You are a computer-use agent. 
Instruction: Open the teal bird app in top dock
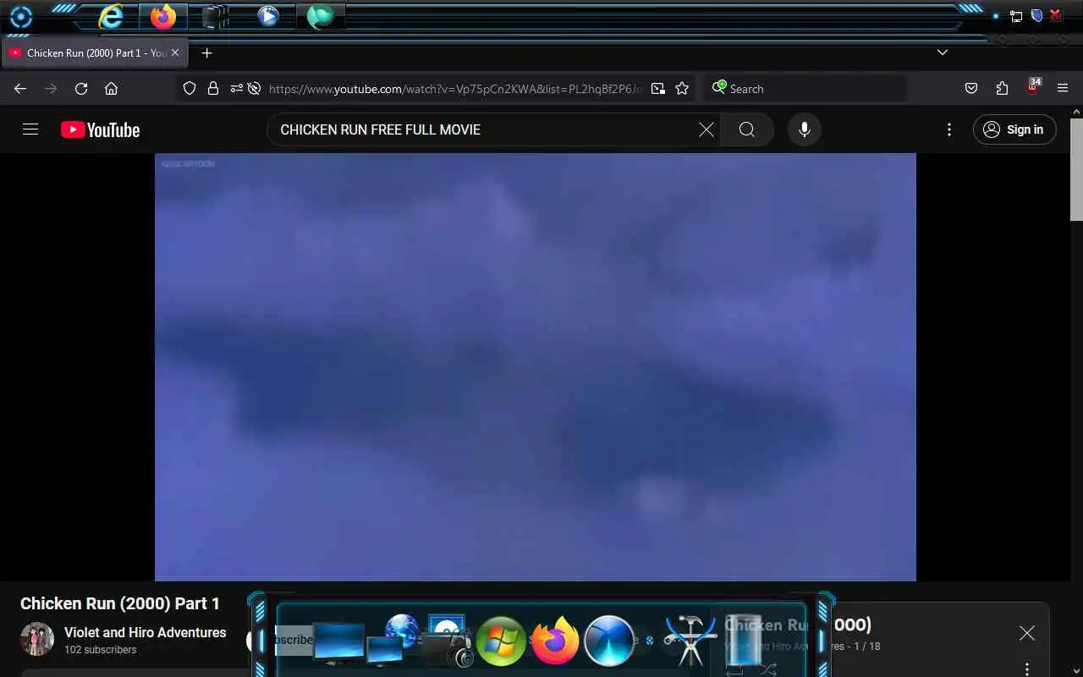pyautogui.click(x=321, y=16)
